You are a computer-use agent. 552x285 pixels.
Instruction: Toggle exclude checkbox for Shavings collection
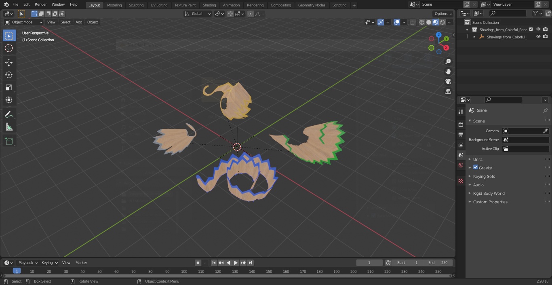[531, 29]
